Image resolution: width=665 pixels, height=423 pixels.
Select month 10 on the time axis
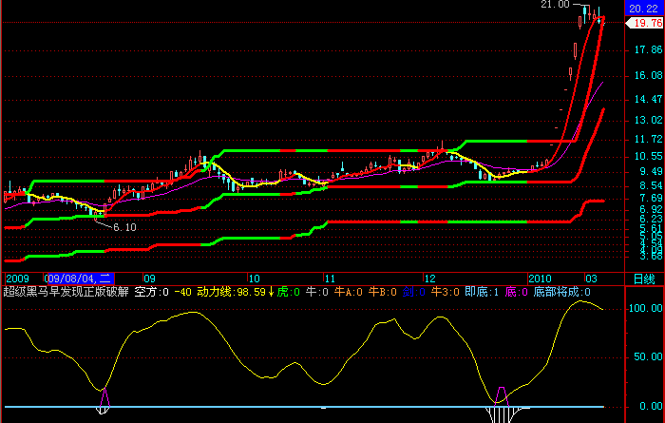tap(254, 279)
